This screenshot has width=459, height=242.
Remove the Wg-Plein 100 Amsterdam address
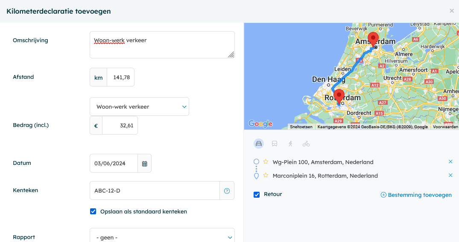(450, 162)
